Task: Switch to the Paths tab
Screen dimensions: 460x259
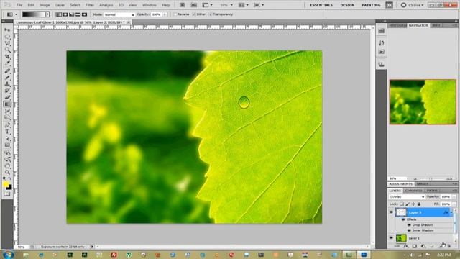Action: point(432,191)
